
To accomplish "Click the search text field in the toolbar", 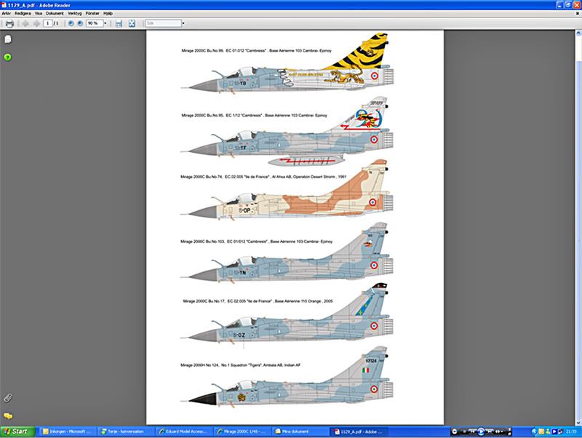I will [163, 23].
